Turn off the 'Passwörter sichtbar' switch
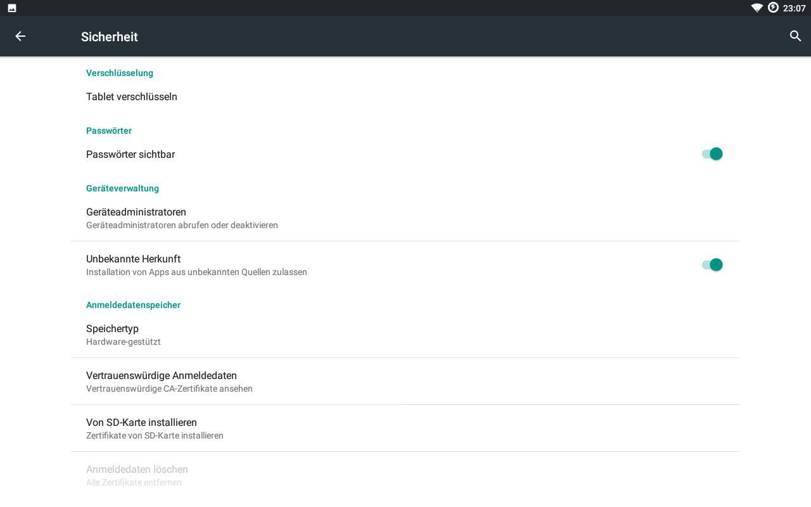811x507 pixels. pos(712,154)
